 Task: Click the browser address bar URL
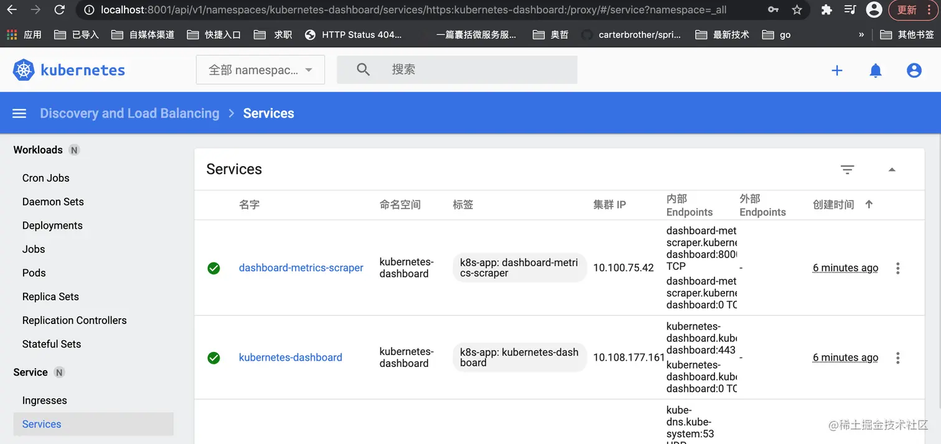[413, 10]
